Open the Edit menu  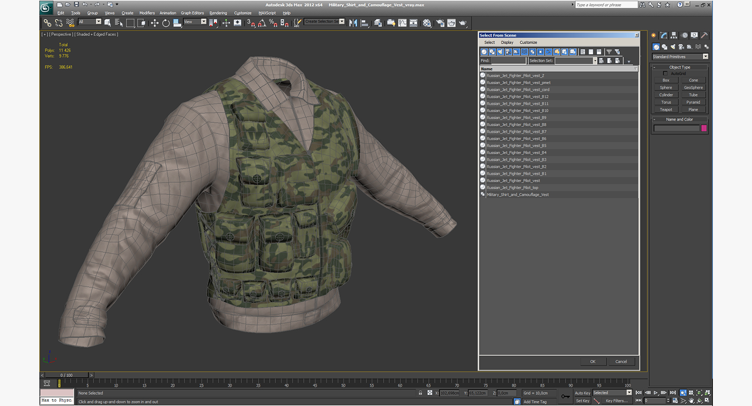pyautogui.click(x=61, y=13)
